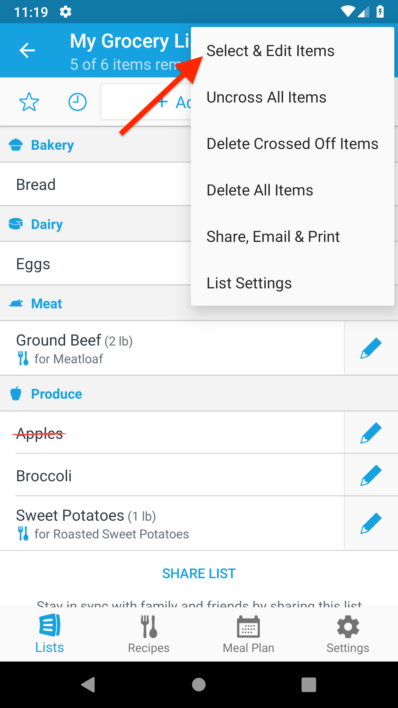Viewport: 398px width, 708px height.
Task: Edit Ground Beef with pencil icon
Action: pos(371,348)
